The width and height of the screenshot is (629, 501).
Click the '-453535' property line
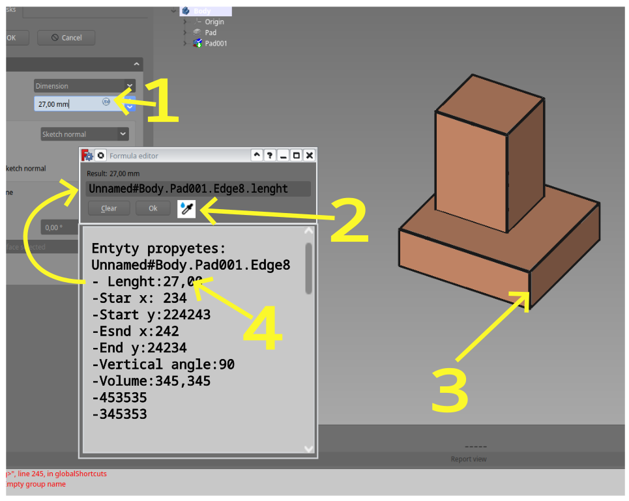pos(119,398)
